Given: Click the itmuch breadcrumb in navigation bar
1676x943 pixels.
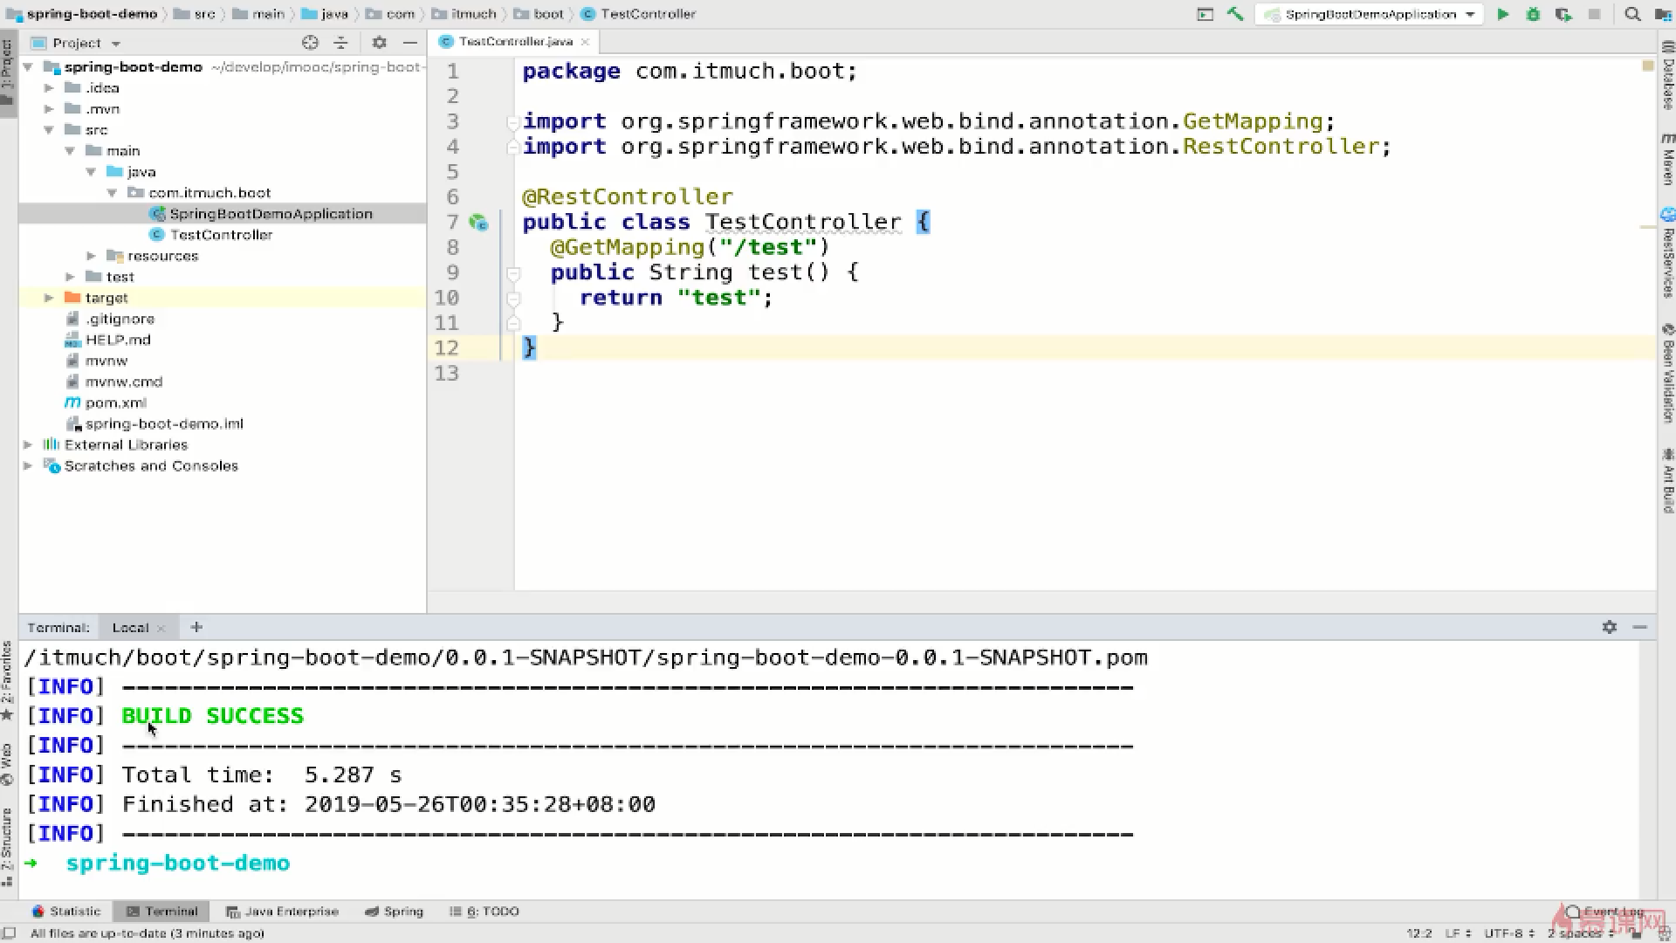Looking at the screenshot, I should click(x=464, y=14).
